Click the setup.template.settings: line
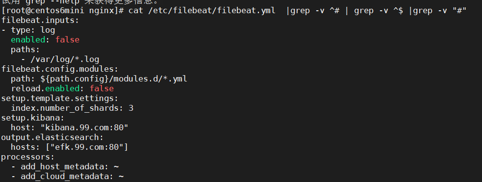The width and height of the screenshot is (482, 182). pos(60,99)
